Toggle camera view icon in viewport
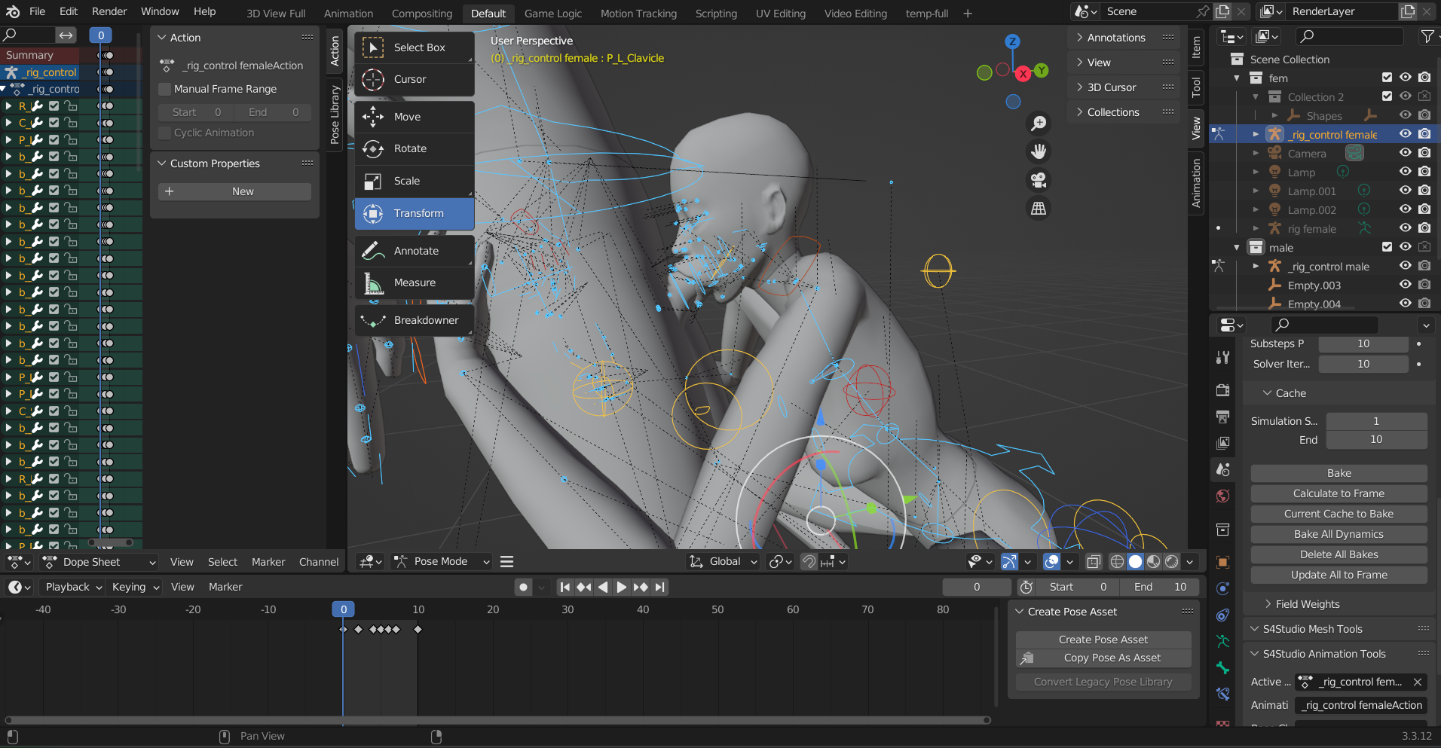This screenshot has width=1441, height=748. coord(1039,180)
